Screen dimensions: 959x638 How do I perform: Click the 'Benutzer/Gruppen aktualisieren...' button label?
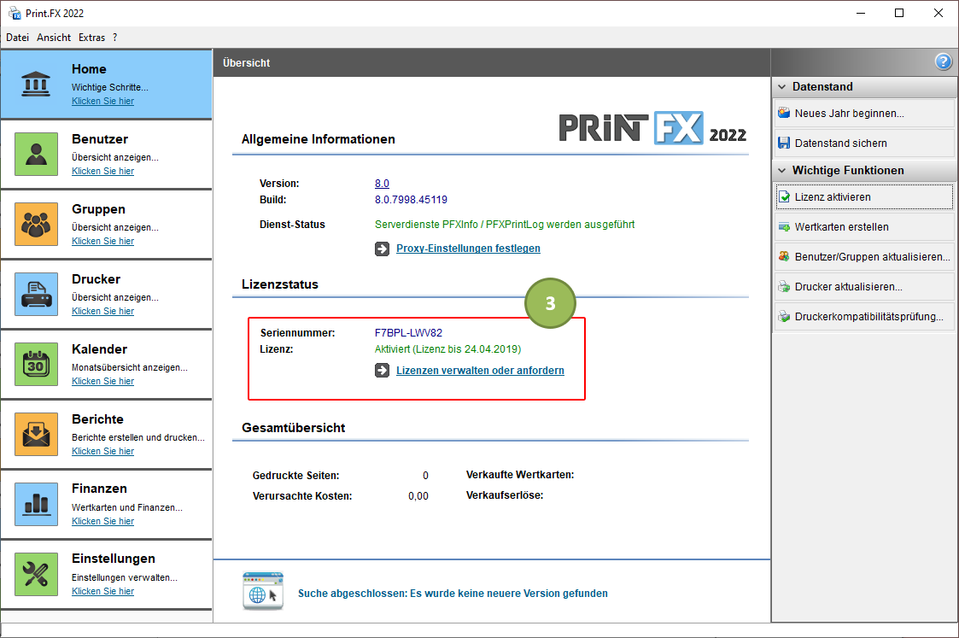(x=873, y=257)
